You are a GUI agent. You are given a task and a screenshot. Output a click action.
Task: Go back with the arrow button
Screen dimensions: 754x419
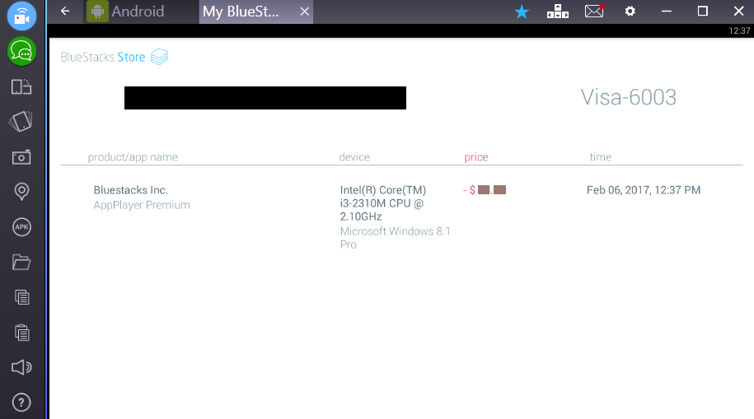click(x=65, y=11)
